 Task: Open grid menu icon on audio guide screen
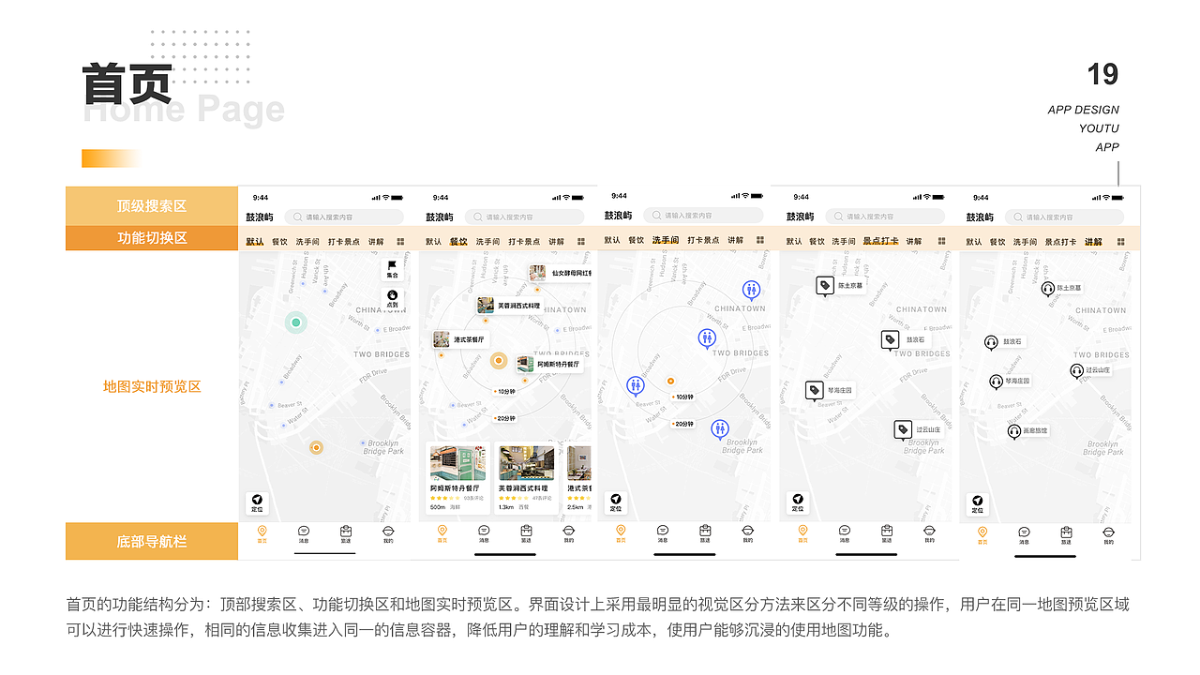(1120, 241)
